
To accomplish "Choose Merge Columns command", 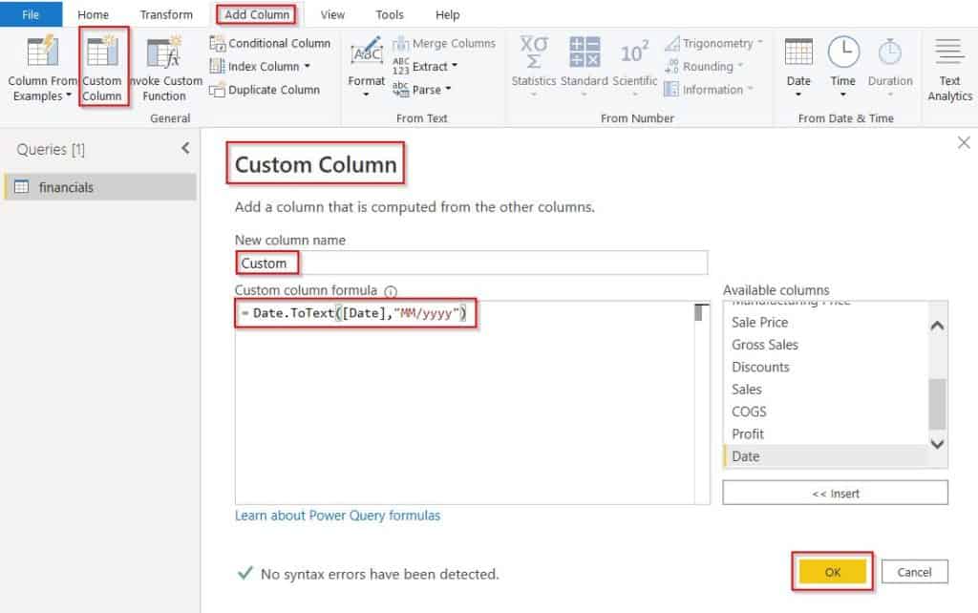I will pos(444,44).
